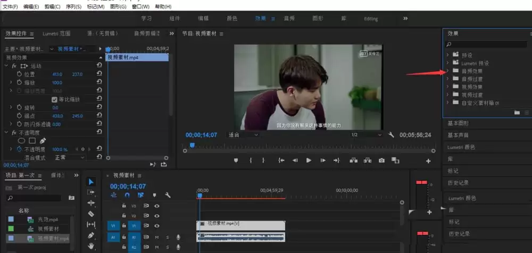The width and height of the screenshot is (532, 253).
Task: Toggle the lock on track V3
Action: pyautogui.click(x=124, y=206)
